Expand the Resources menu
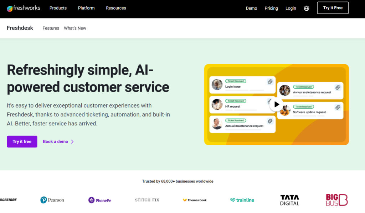365x213 pixels. point(116,8)
